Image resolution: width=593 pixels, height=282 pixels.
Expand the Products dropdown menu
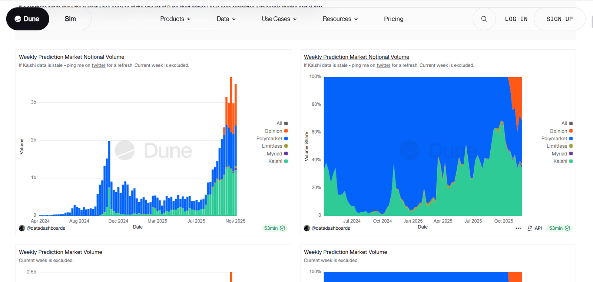tap(175, 19)
